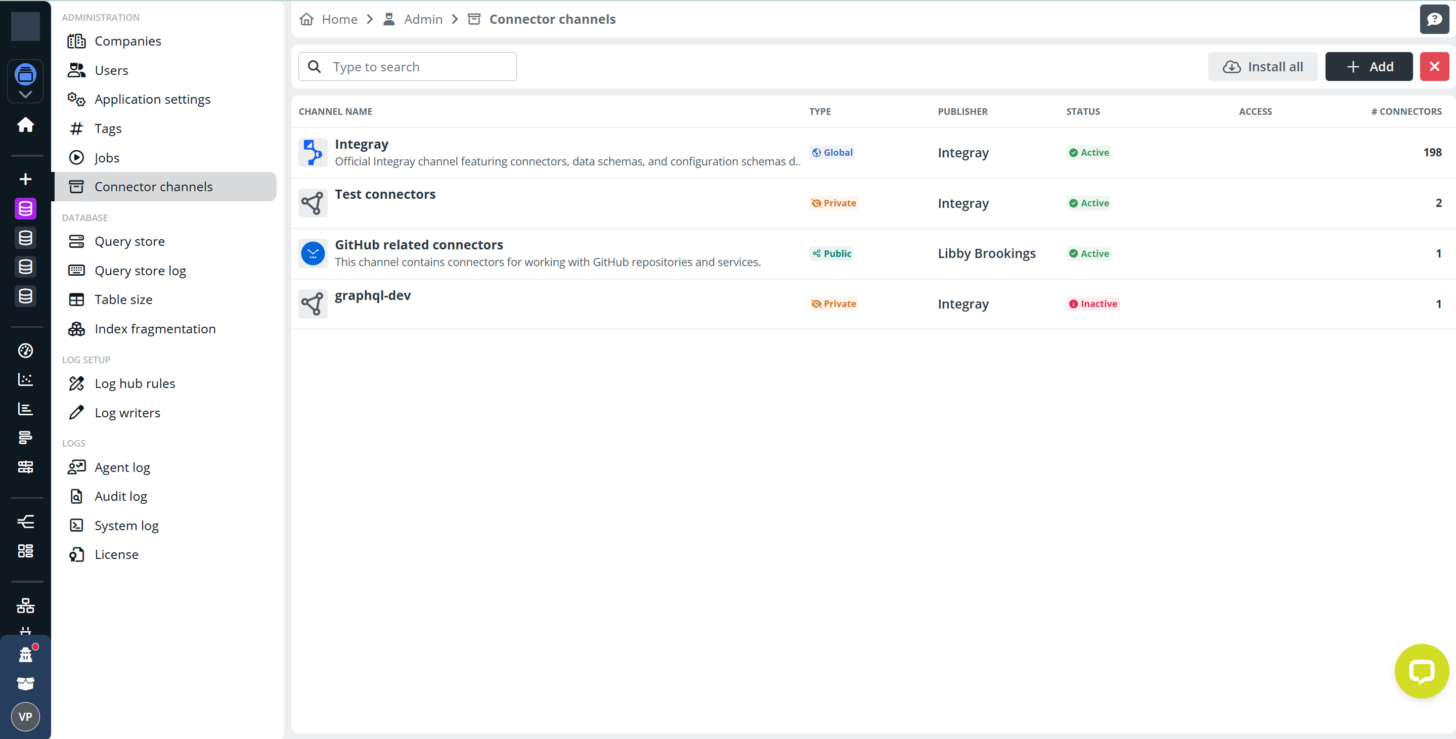Follow the Home breadcrumb link
This screenshot has width=1456, height=739.
(339, 19)
